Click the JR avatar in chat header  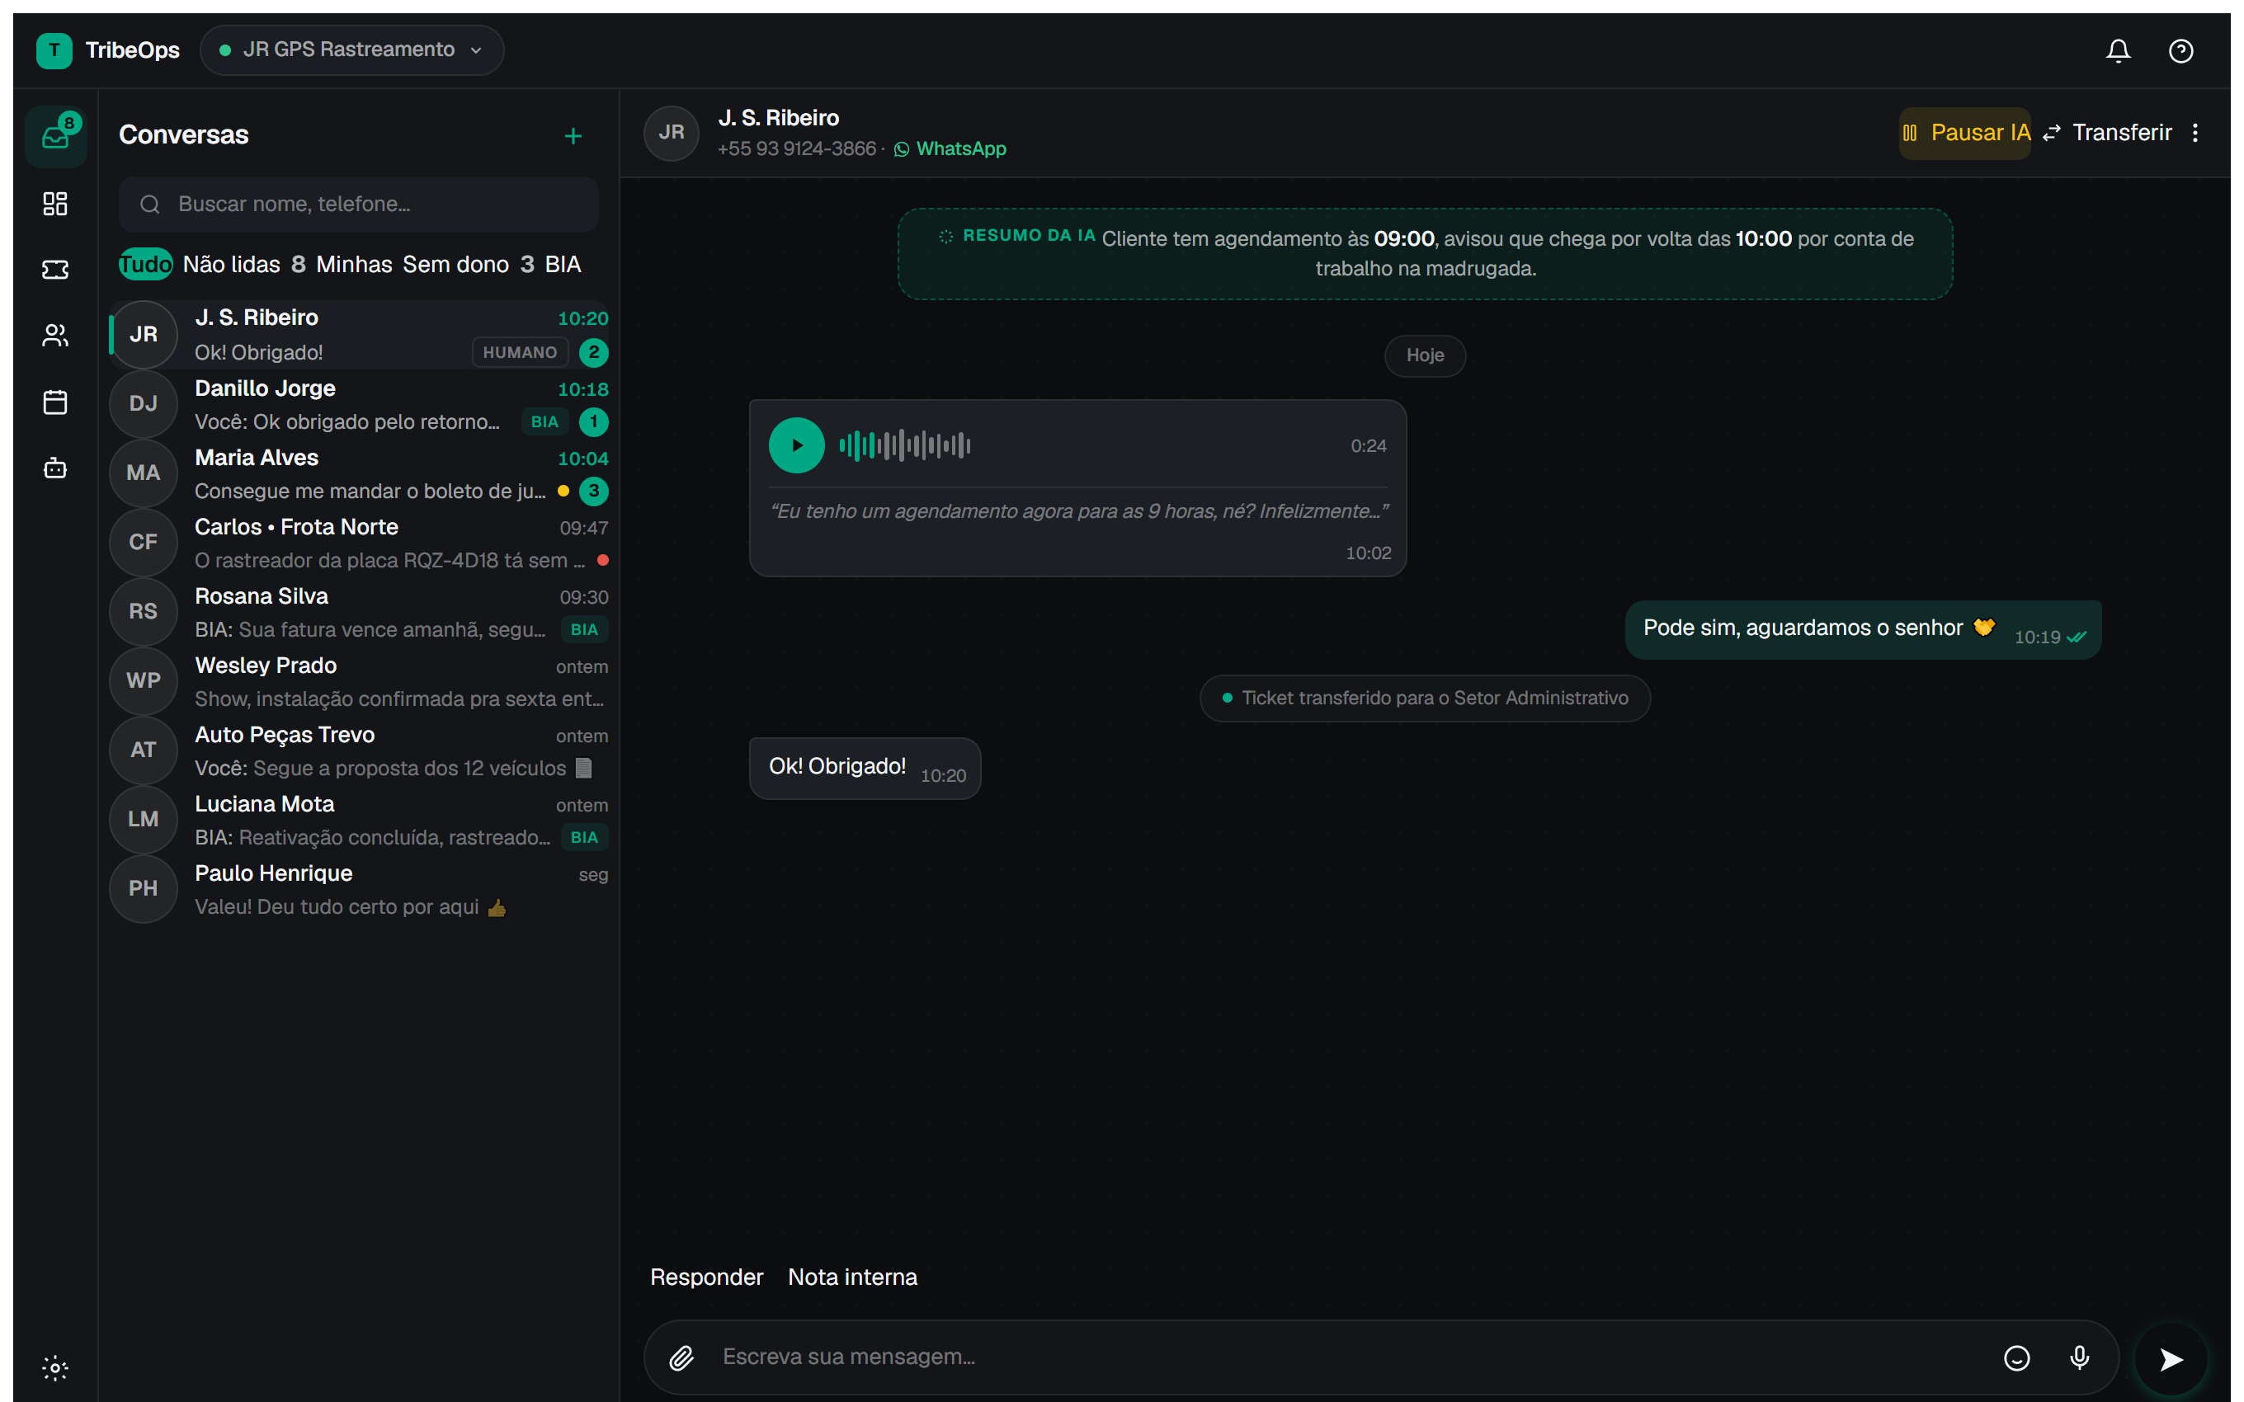pos(672,133)
